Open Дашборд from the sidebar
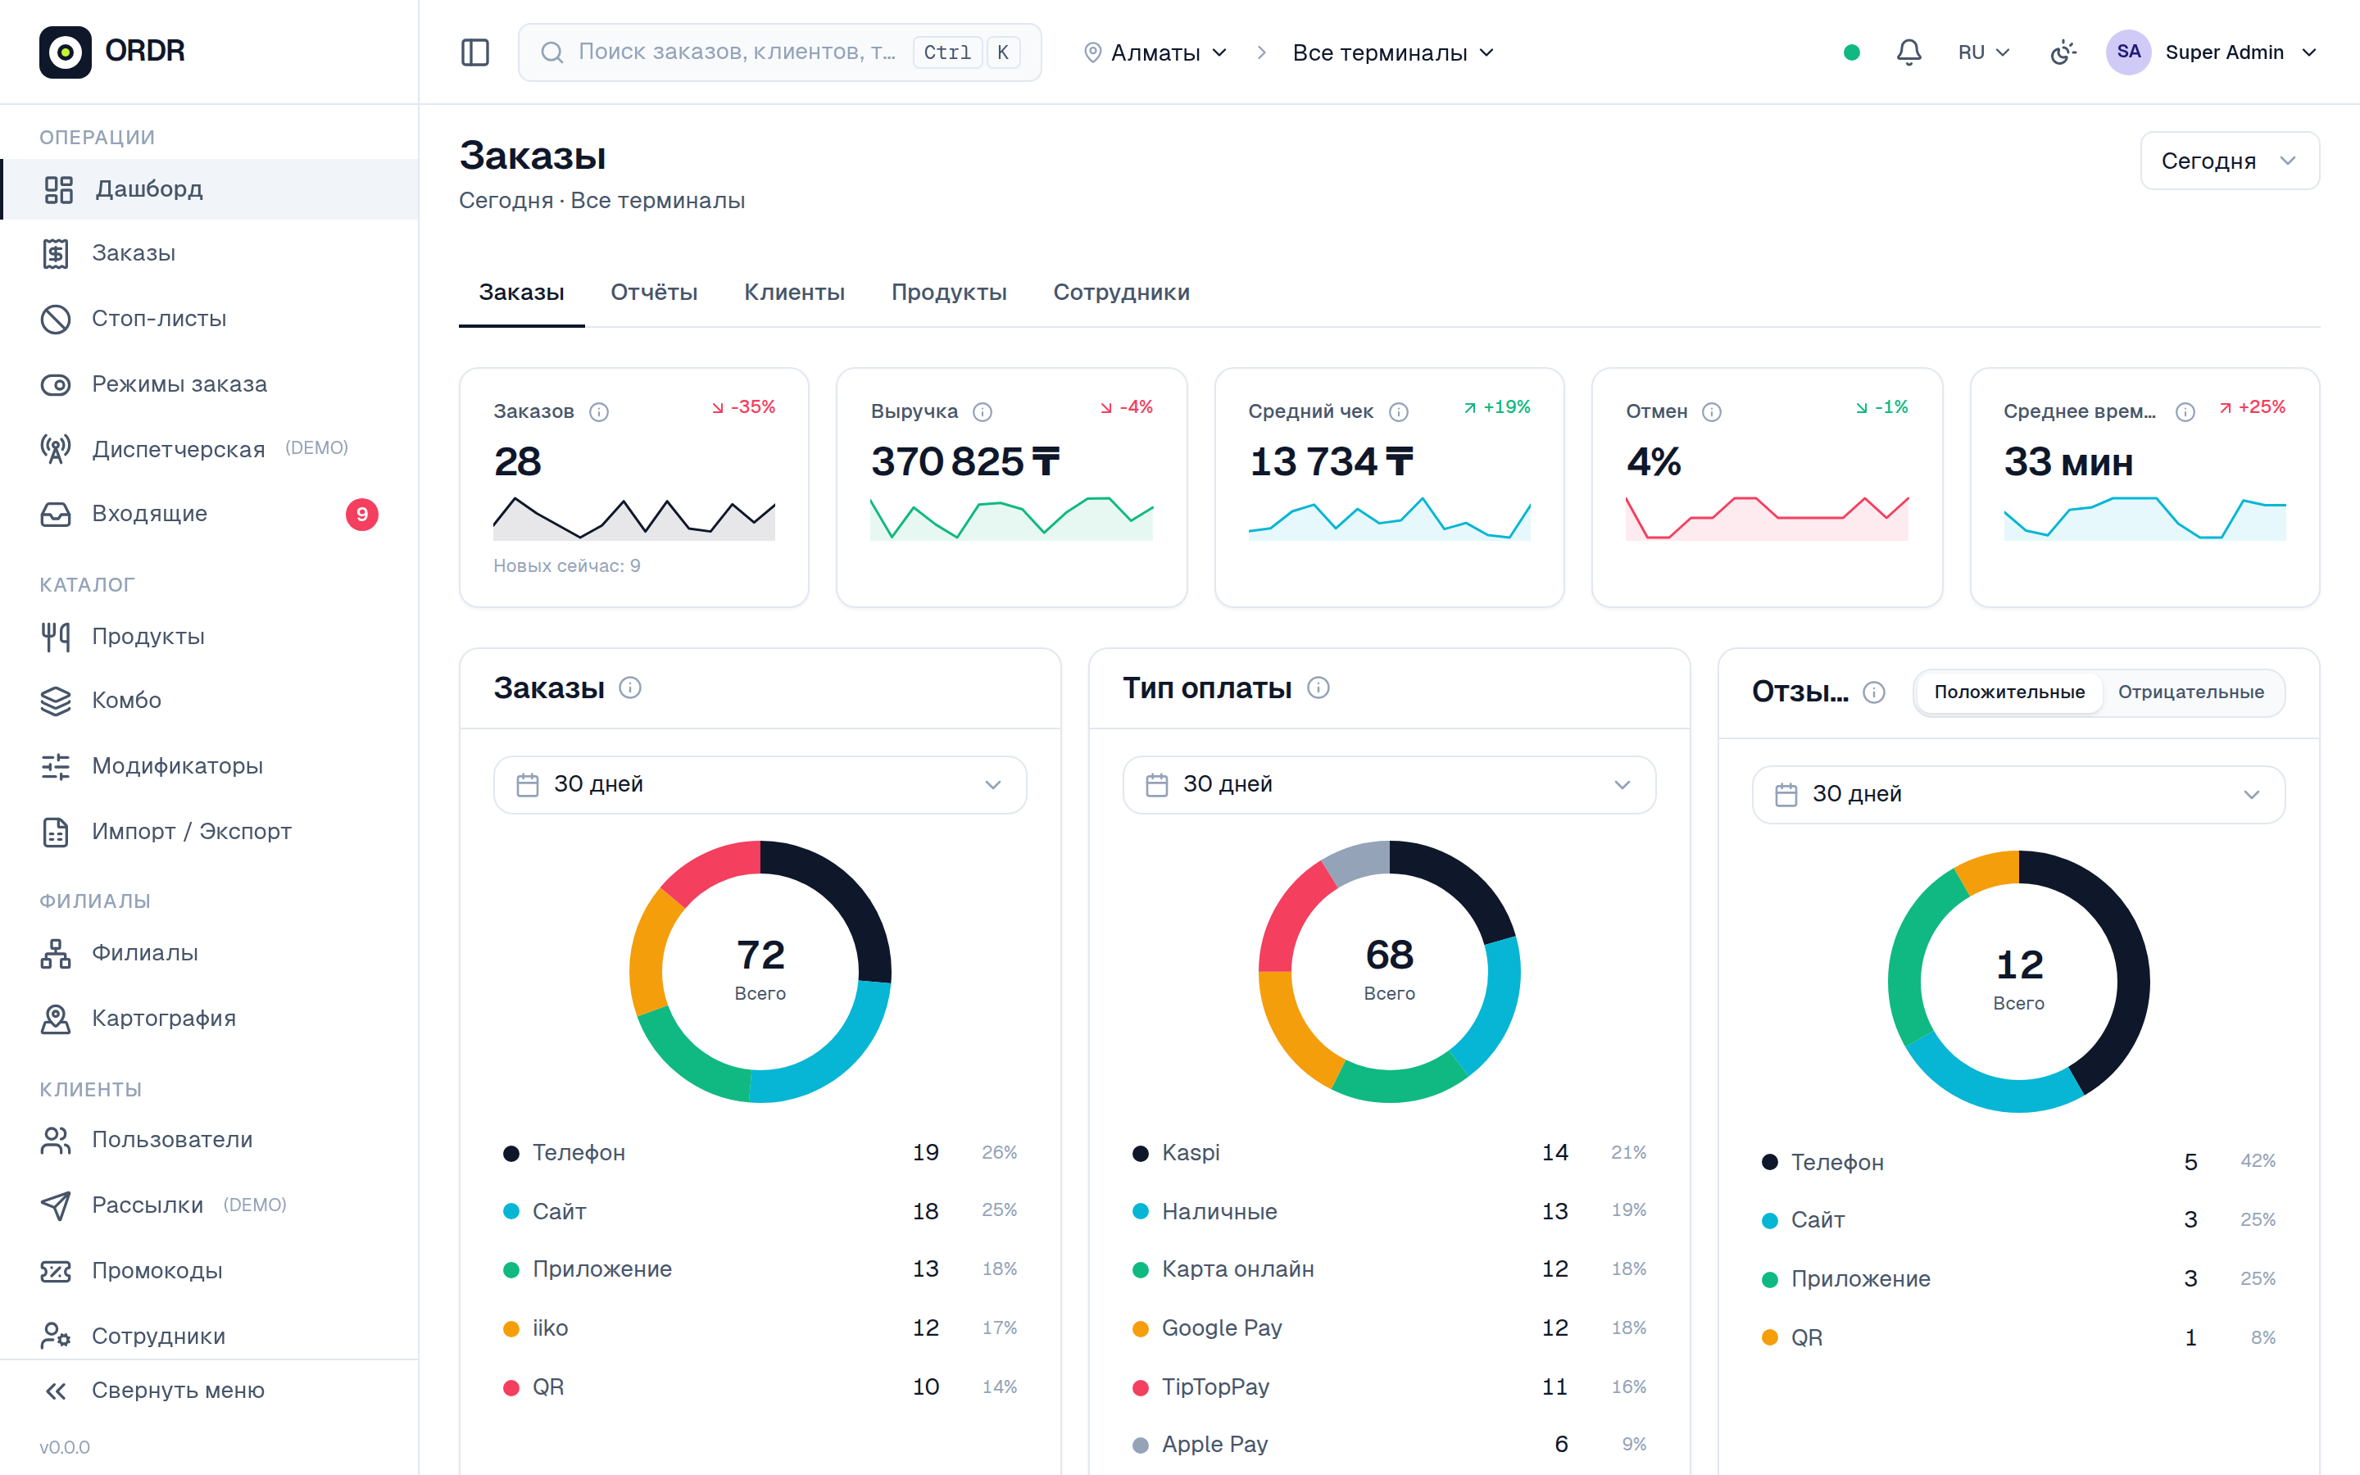 (x=211, y=188)
